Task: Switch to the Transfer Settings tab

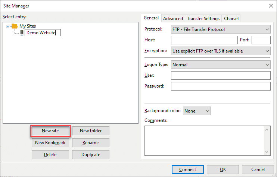Action: [x=203, y=19]
